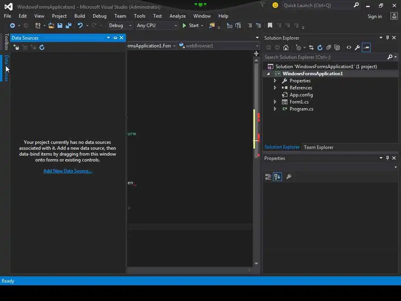The width and height of the screenshot is (401, 301).
Task: Click the Property Pages wrench in Properties panel
Action: [x=289, y=177]
